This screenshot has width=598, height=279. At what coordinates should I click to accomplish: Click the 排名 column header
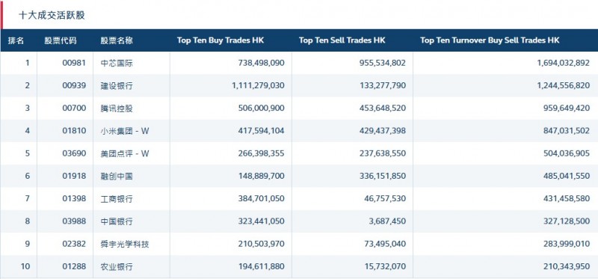pyautogui.click(x=16, y=40)
